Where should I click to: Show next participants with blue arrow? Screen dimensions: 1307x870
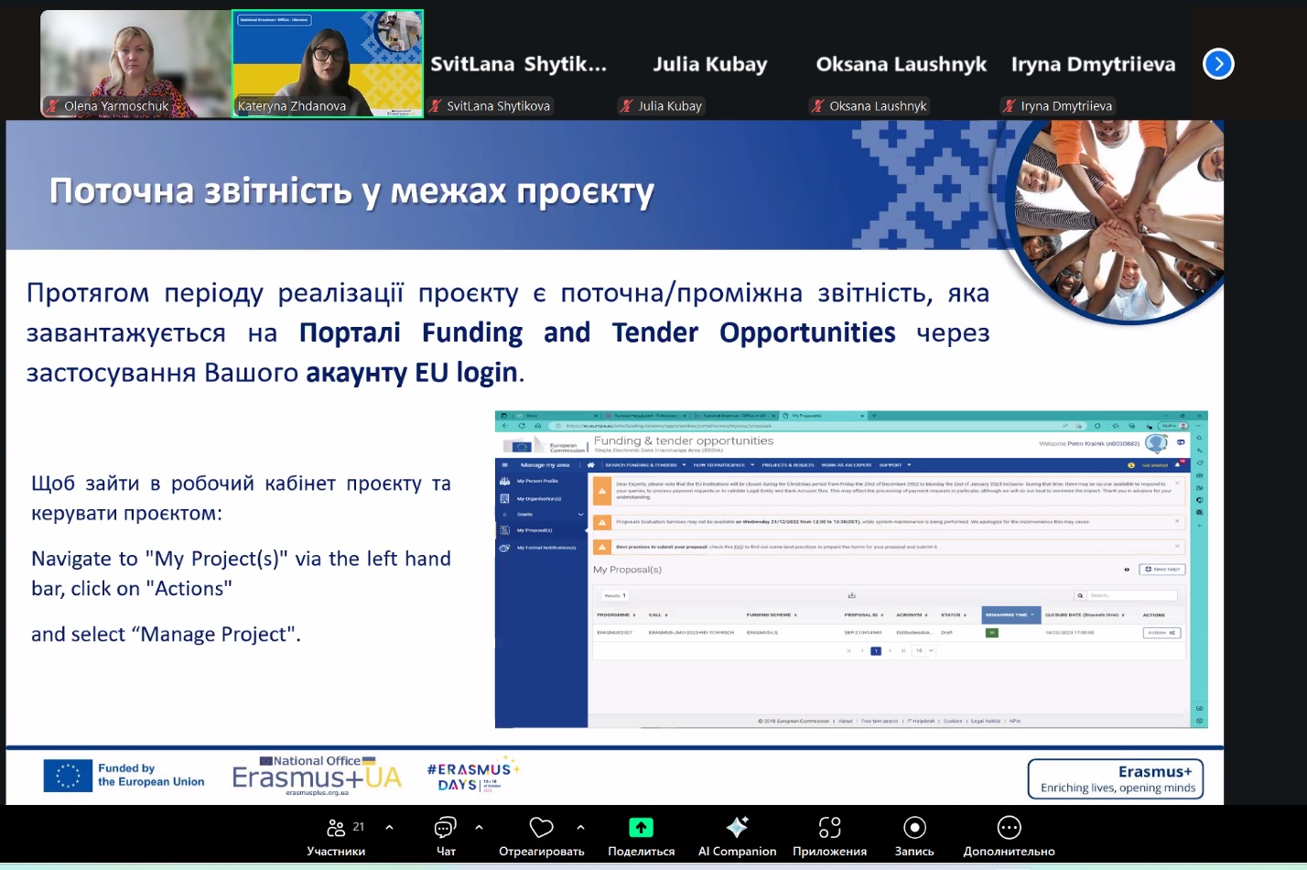pyautogui.click(x=1217, y=64)
